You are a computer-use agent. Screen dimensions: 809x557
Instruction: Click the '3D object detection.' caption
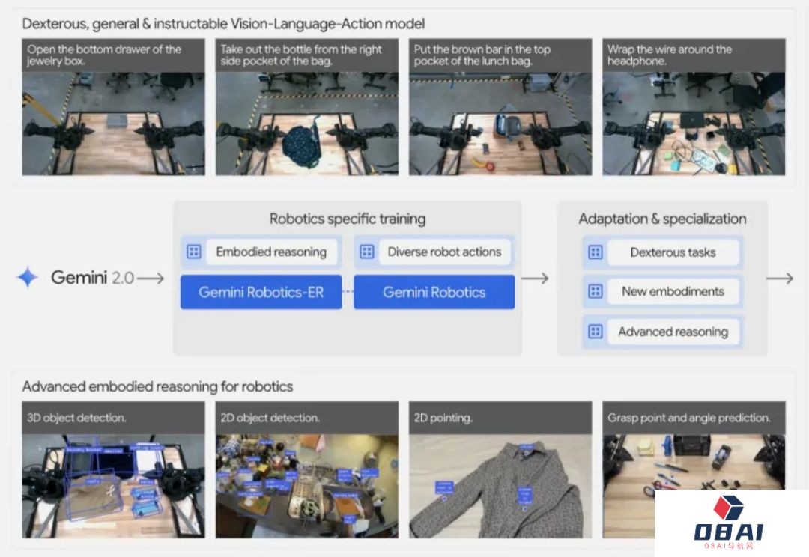pyautogui.click(x=76, y=418)
